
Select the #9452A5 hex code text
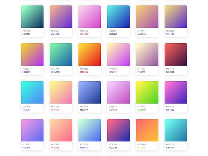[x=141, y=72]
